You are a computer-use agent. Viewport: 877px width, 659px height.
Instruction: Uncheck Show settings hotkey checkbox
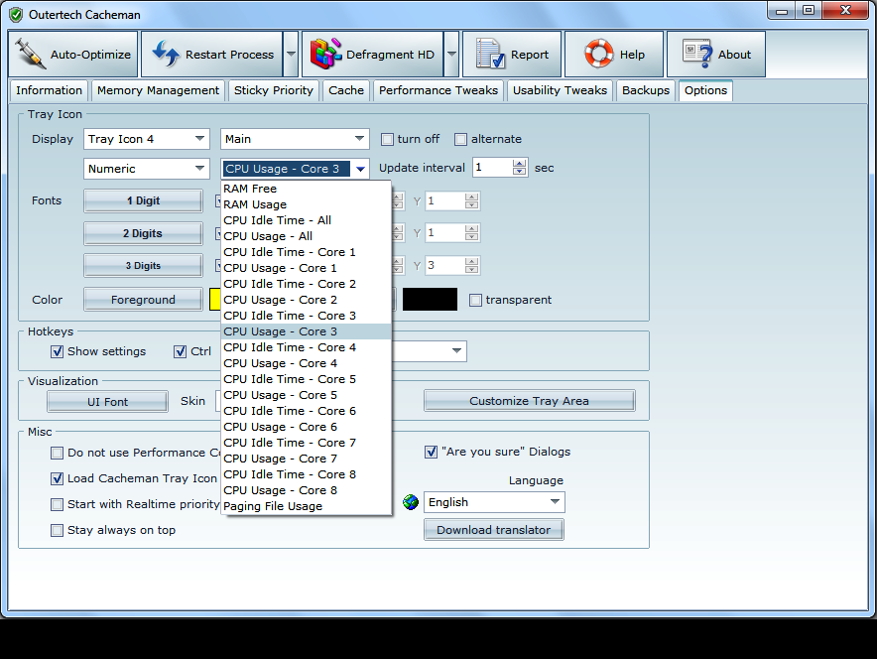(58, 352)
